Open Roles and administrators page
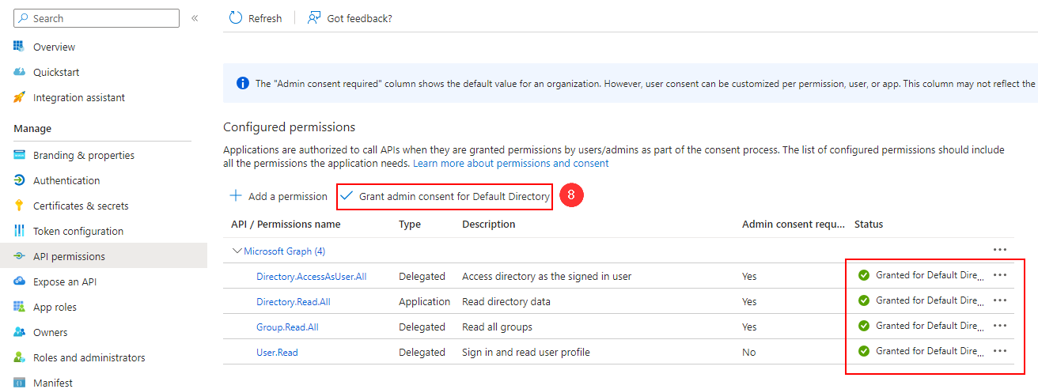 tap(89, 357)
